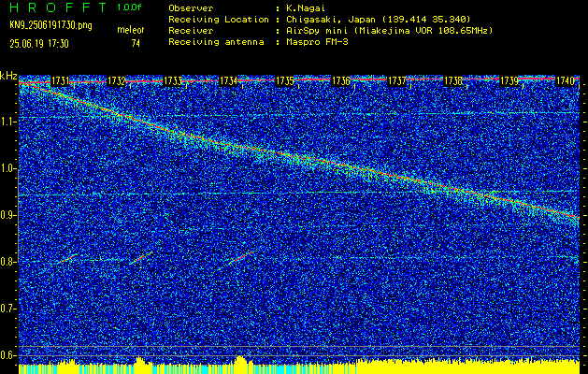Click the yellow signal-level bar graph at bottom
588x374 pixels.
point(299,366)
